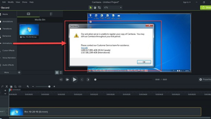
Task: Click the redo arrow above timeline
Action: [x=2, y=86]
